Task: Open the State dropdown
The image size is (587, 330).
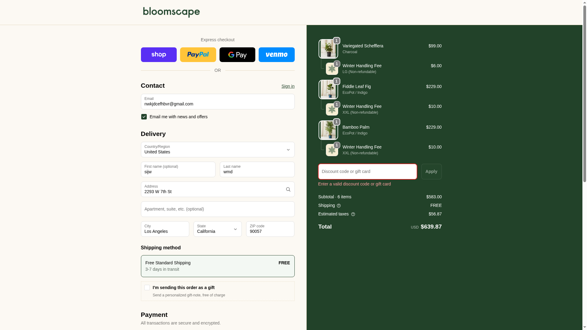Action: tap(217, 229)
